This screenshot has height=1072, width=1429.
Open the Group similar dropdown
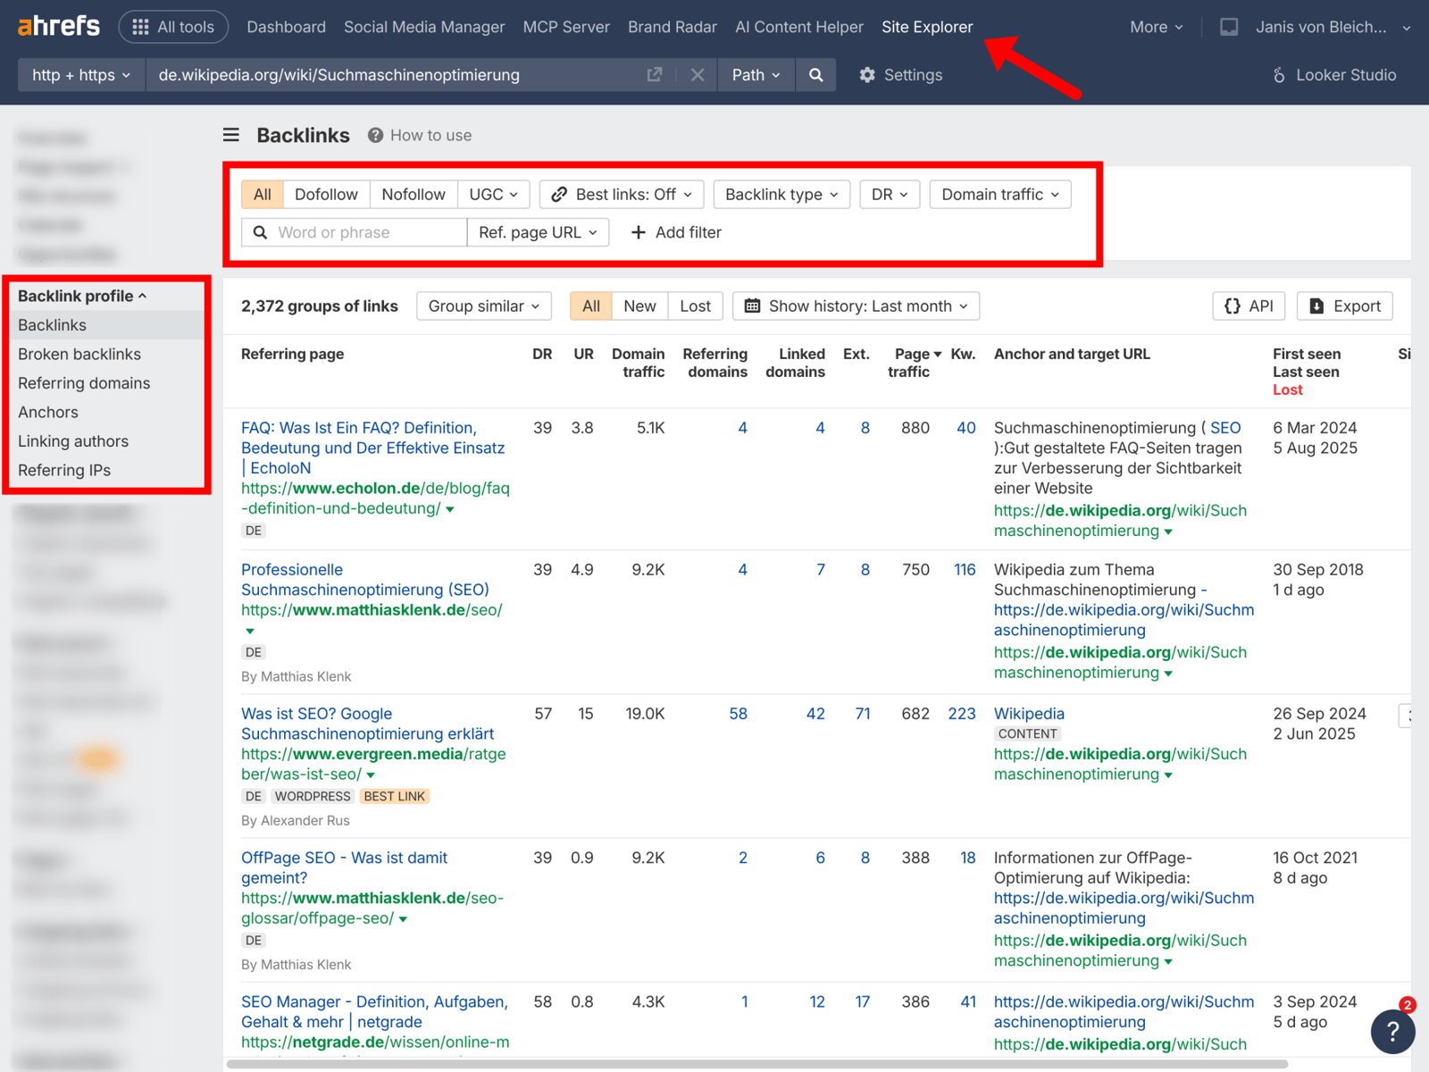pyautogui.click(x=483, y=306)
